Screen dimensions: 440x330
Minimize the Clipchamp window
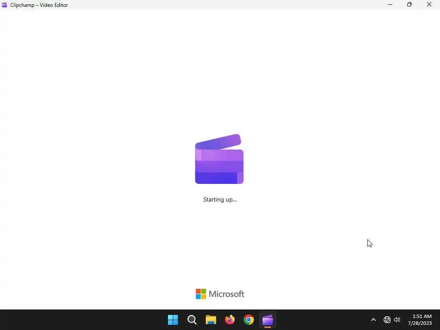click(x=390, y=4)
